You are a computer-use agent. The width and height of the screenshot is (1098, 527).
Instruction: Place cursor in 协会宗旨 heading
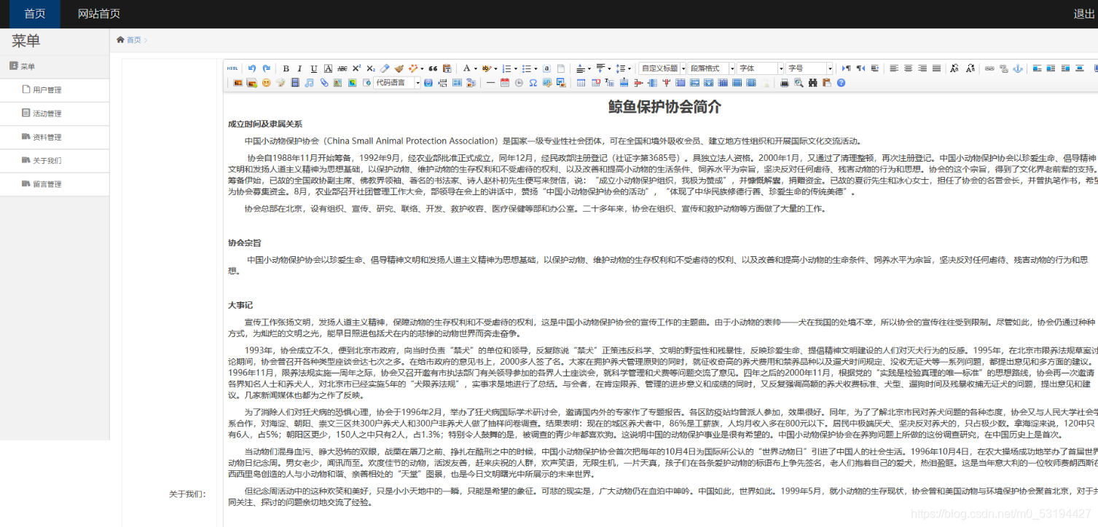pos(244,243)
